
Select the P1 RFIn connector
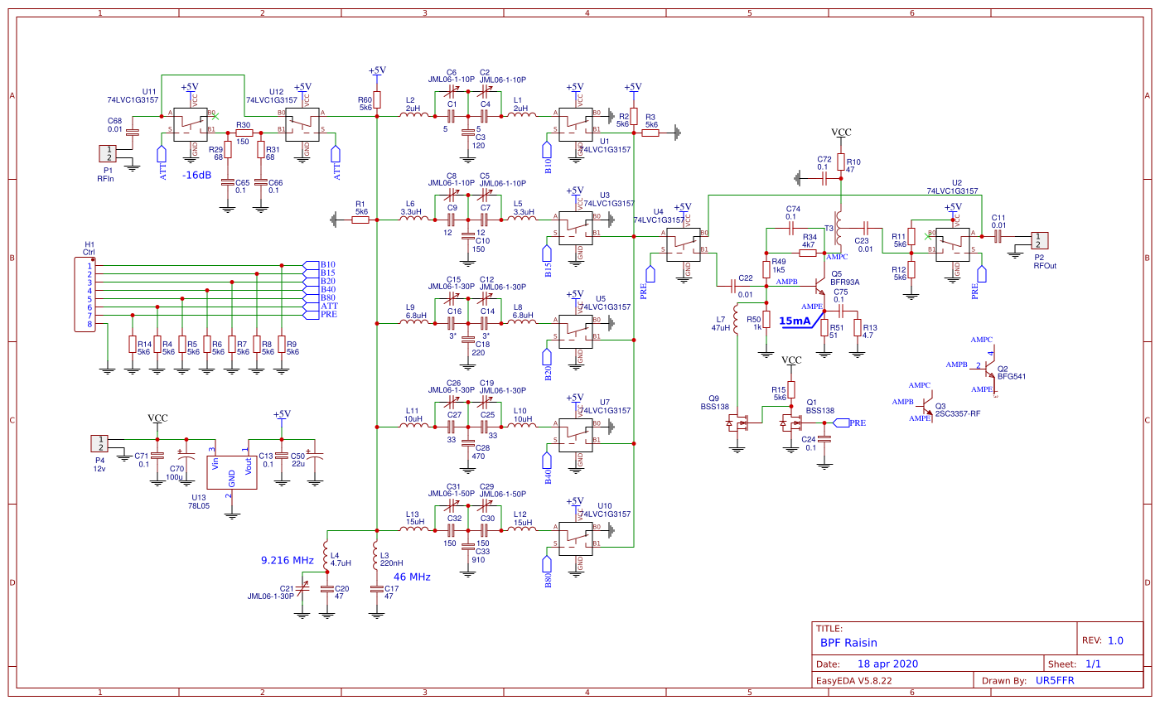(x=108, y=154)
